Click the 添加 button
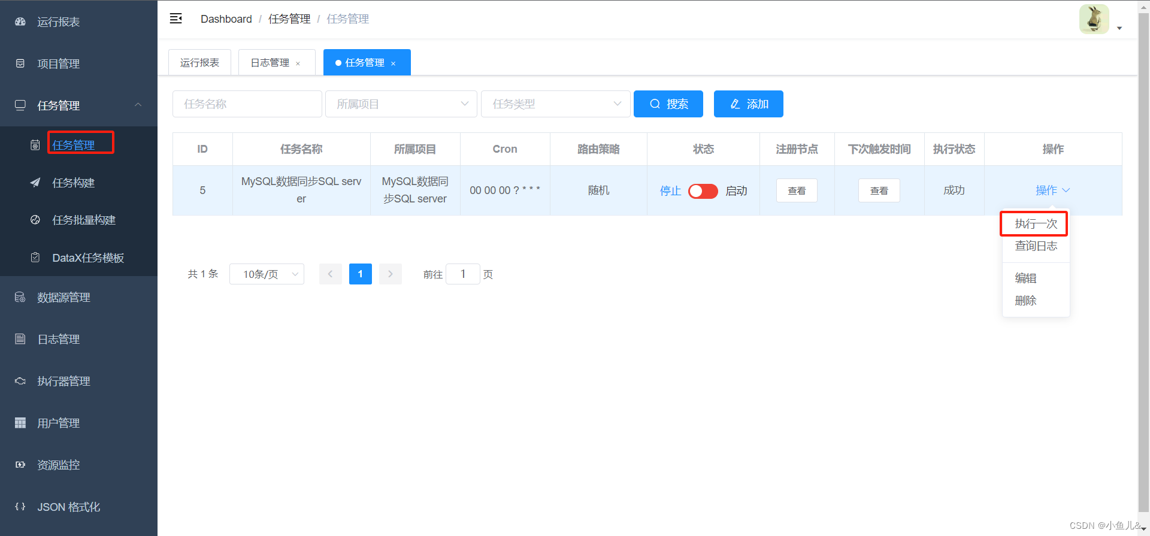Viewport: 1150px width, 536px height. (x=749, y=104)
